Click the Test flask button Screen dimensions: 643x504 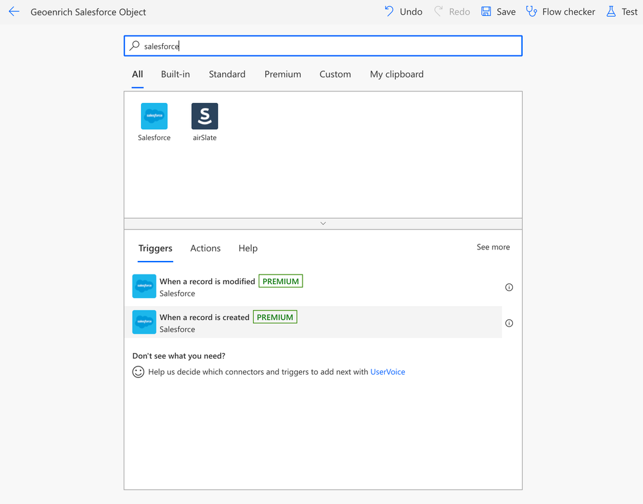tap(622, 12)
